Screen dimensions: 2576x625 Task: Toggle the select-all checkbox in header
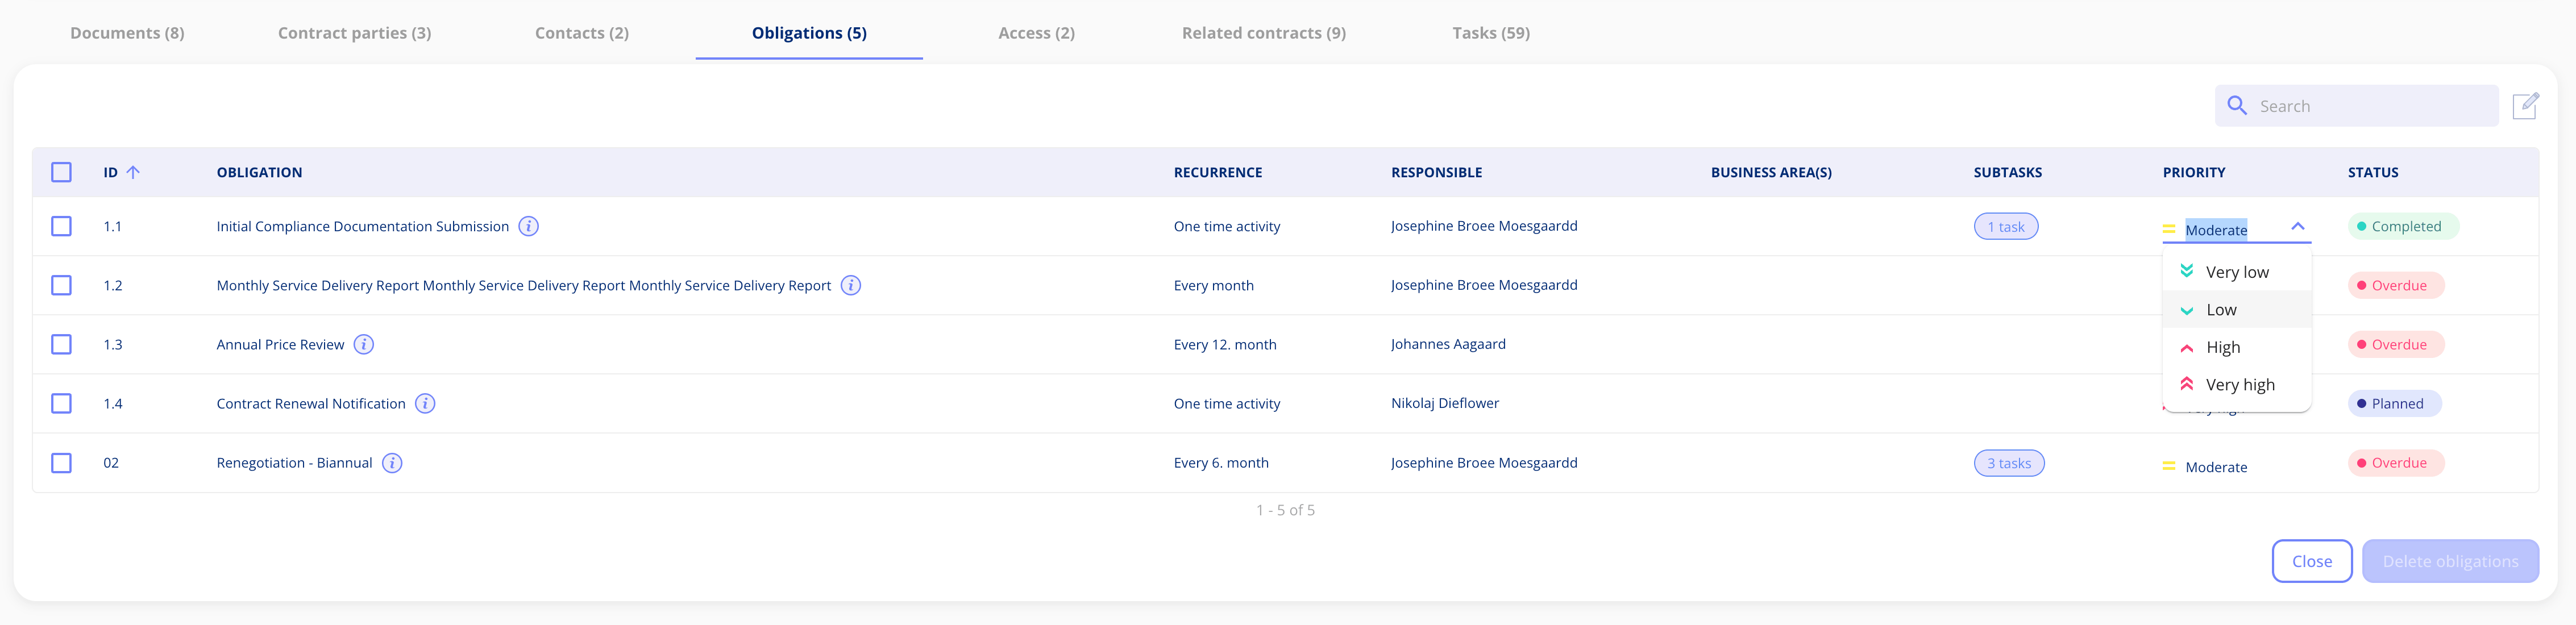coord(62,172)
